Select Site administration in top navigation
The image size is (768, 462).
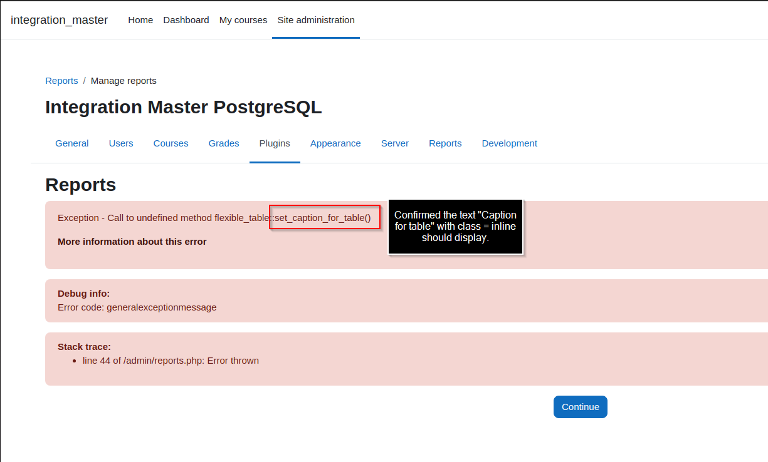316,20
